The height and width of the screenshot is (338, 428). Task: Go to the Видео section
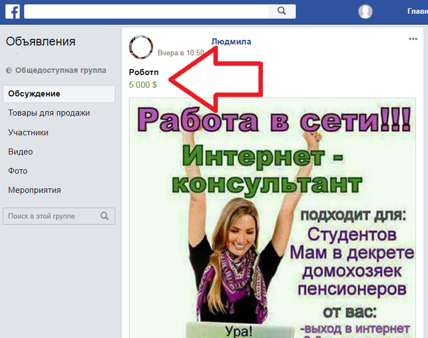click(20, 152)
